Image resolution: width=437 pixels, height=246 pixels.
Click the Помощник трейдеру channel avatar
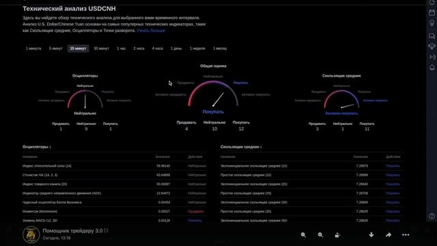click(31, 234)
